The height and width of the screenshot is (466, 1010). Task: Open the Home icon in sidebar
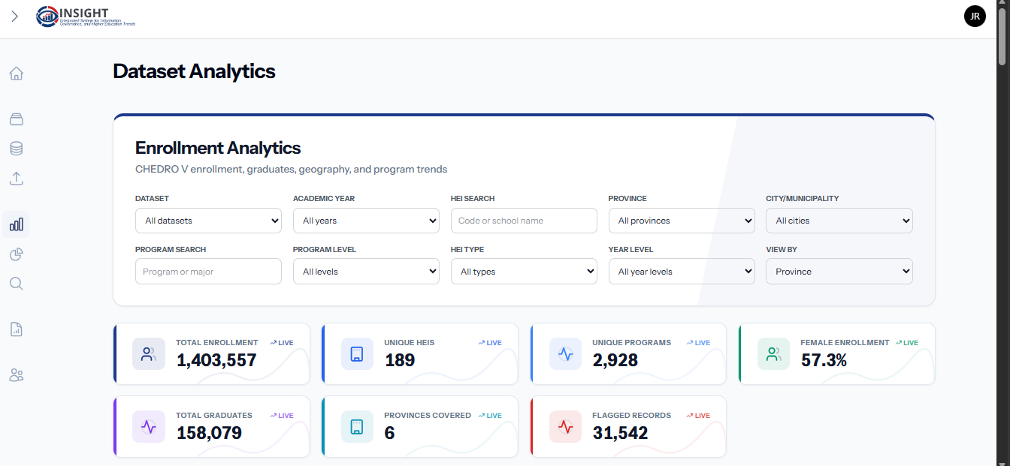[x=16, y=74]
